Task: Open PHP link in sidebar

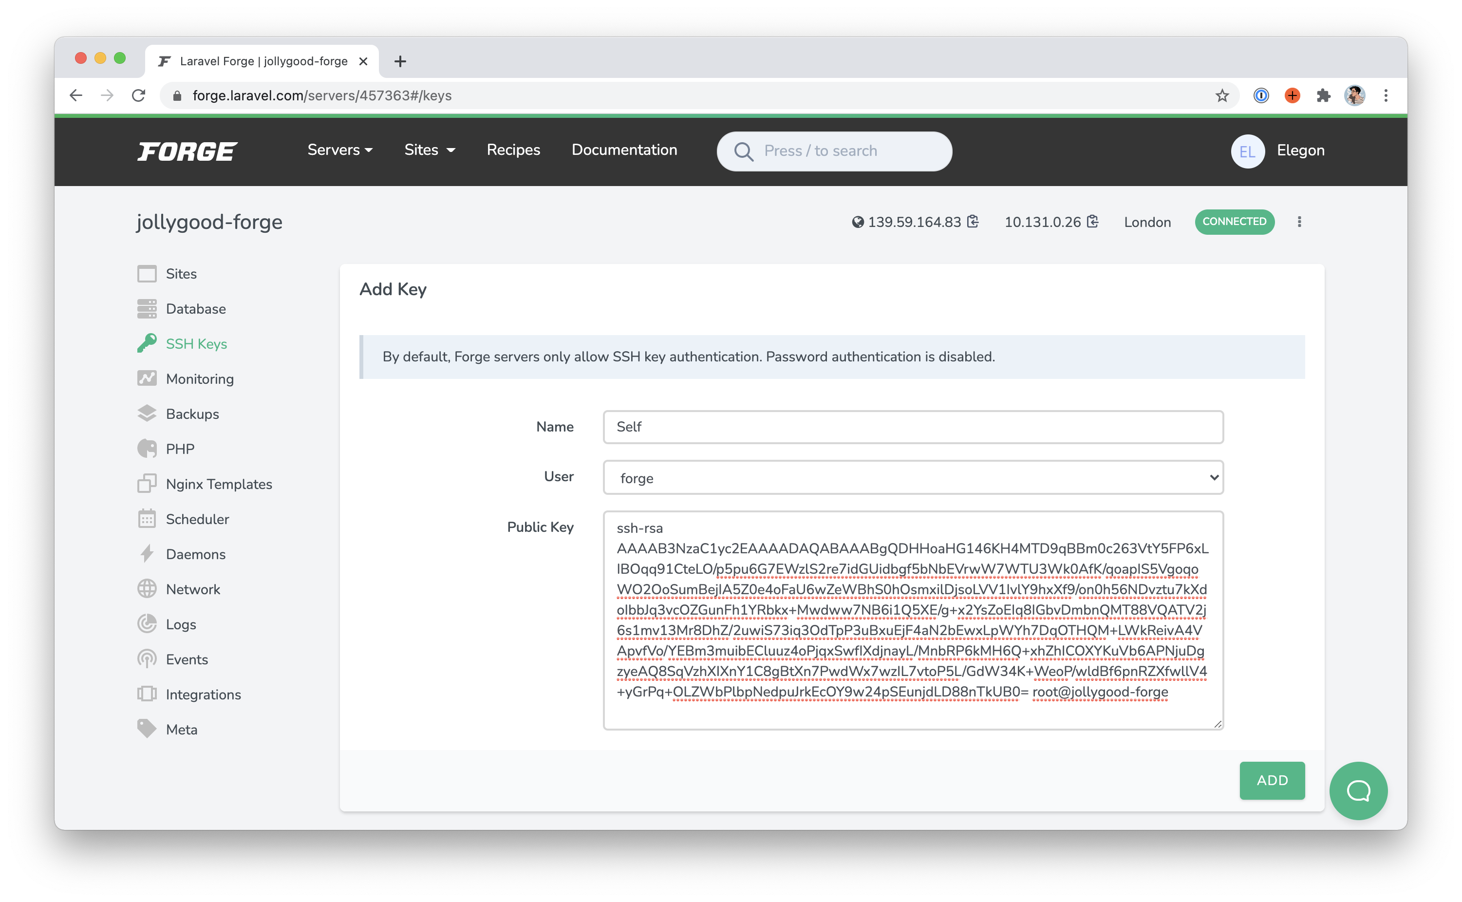Action: click(x=180, y=449)
